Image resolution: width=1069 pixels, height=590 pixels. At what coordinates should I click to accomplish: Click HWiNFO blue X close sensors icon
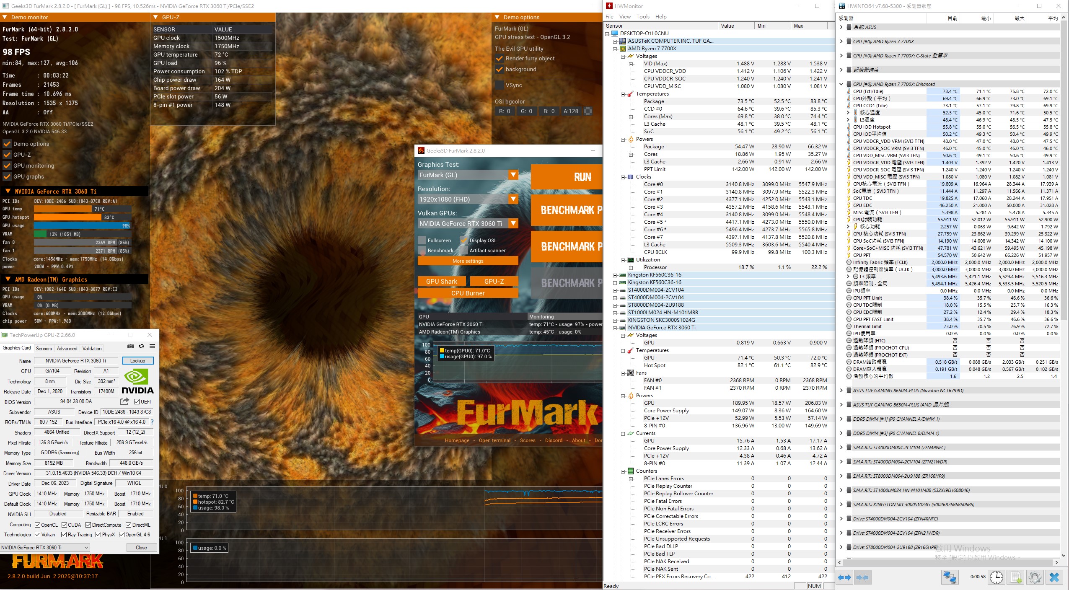[x=1054, y=577]
